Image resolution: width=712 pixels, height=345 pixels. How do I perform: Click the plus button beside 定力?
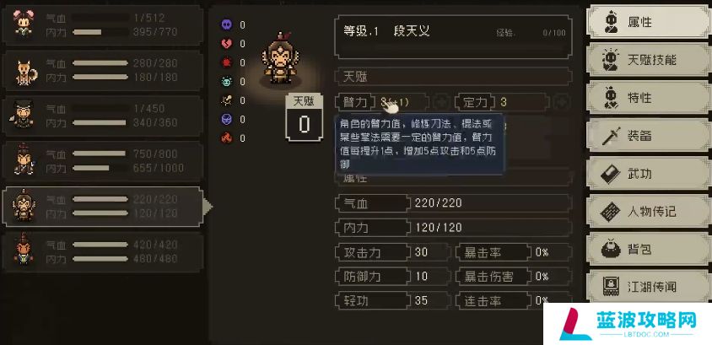click(x=561, y=102)
